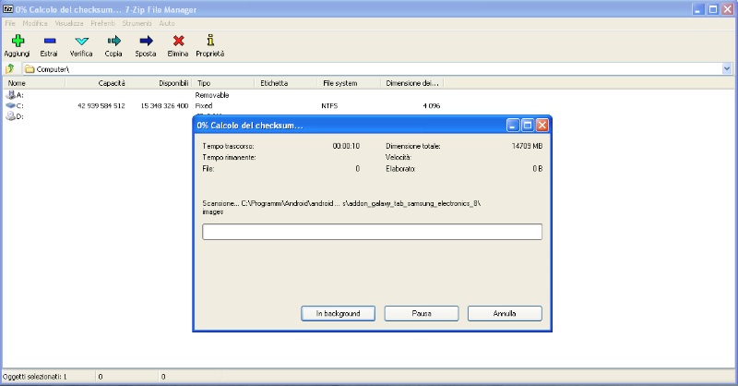Click the up-folder icon beside address bar
738x386 pixels.
[x=10, y=69]
